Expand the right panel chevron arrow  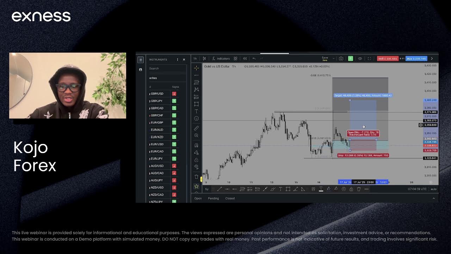432,59
